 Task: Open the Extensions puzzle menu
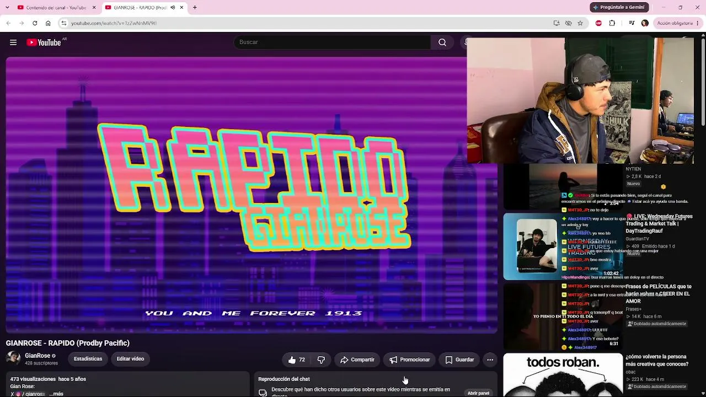point(612,23)
